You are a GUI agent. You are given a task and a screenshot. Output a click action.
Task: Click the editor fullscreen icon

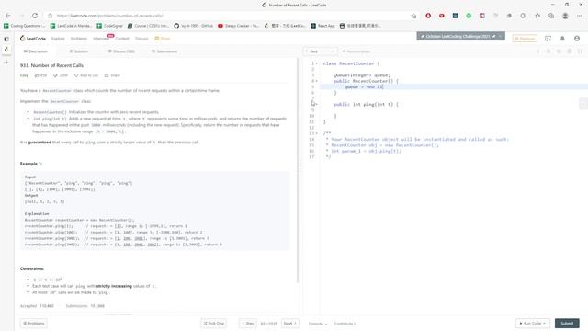(x=580, y=51)
